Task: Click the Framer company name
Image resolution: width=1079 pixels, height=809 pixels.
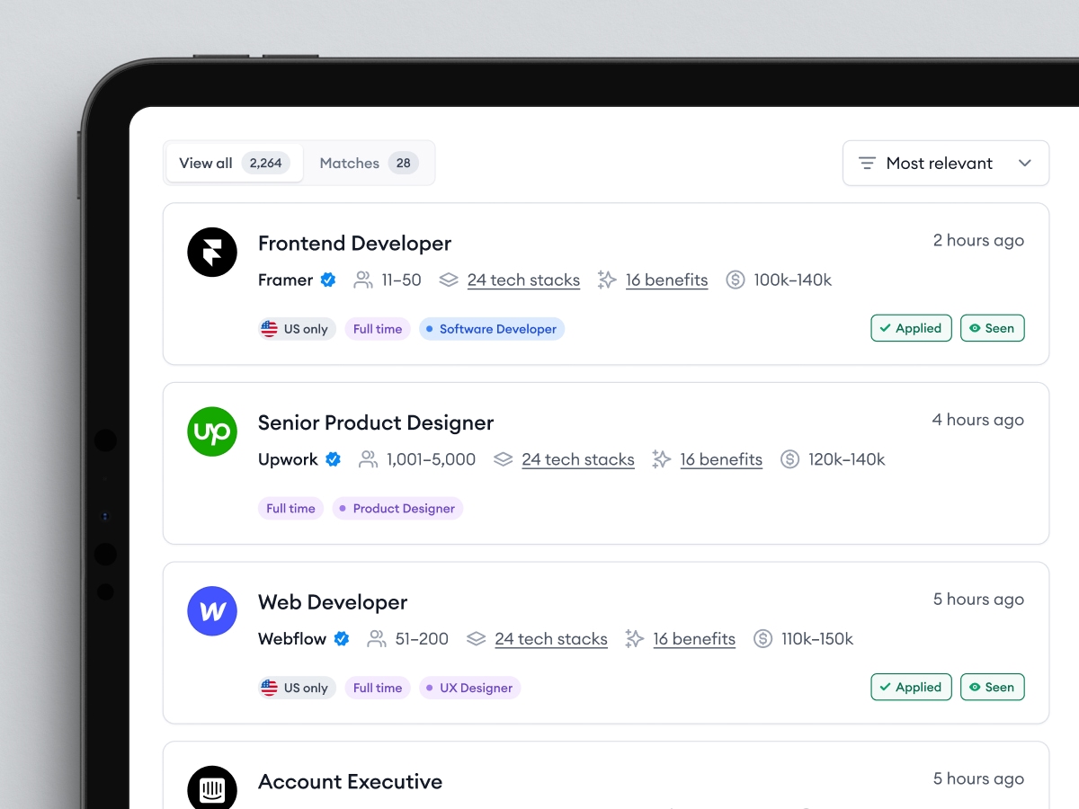Action: (x=286, y=280)
